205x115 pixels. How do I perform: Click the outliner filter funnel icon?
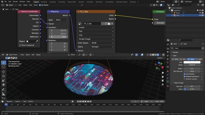(x=198, y=5)
